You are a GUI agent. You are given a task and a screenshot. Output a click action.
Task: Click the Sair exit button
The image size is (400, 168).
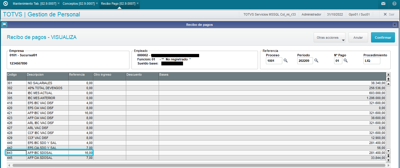click(x=389, y=14)
